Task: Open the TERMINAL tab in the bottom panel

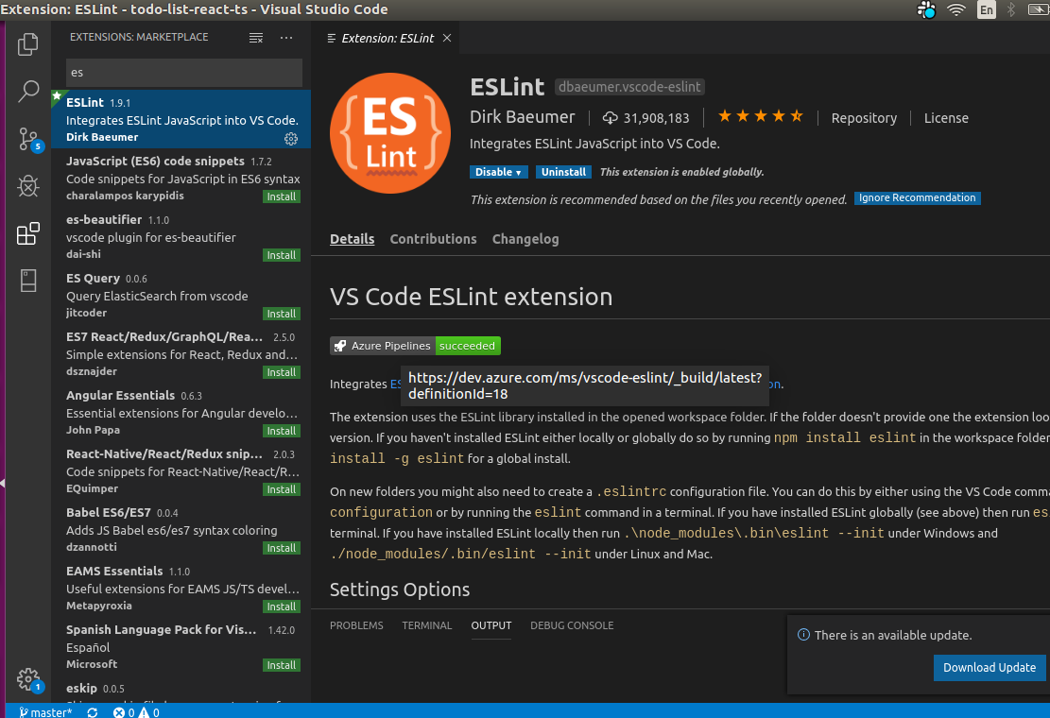Action: [x=426, y=624]
